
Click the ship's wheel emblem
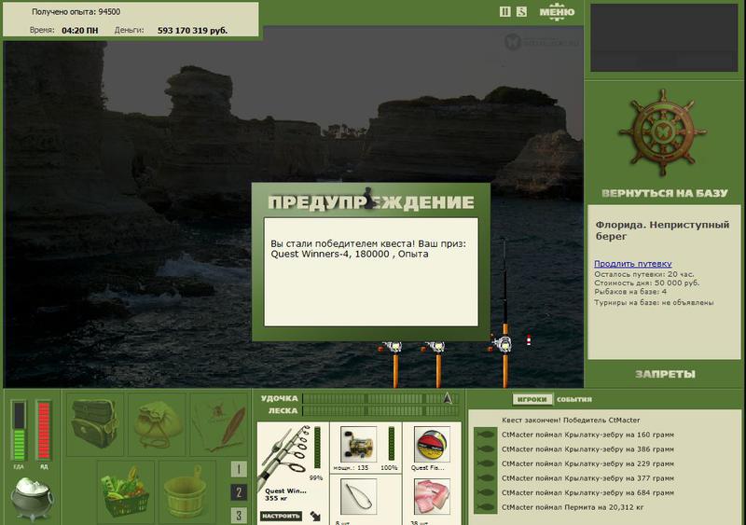663,132
